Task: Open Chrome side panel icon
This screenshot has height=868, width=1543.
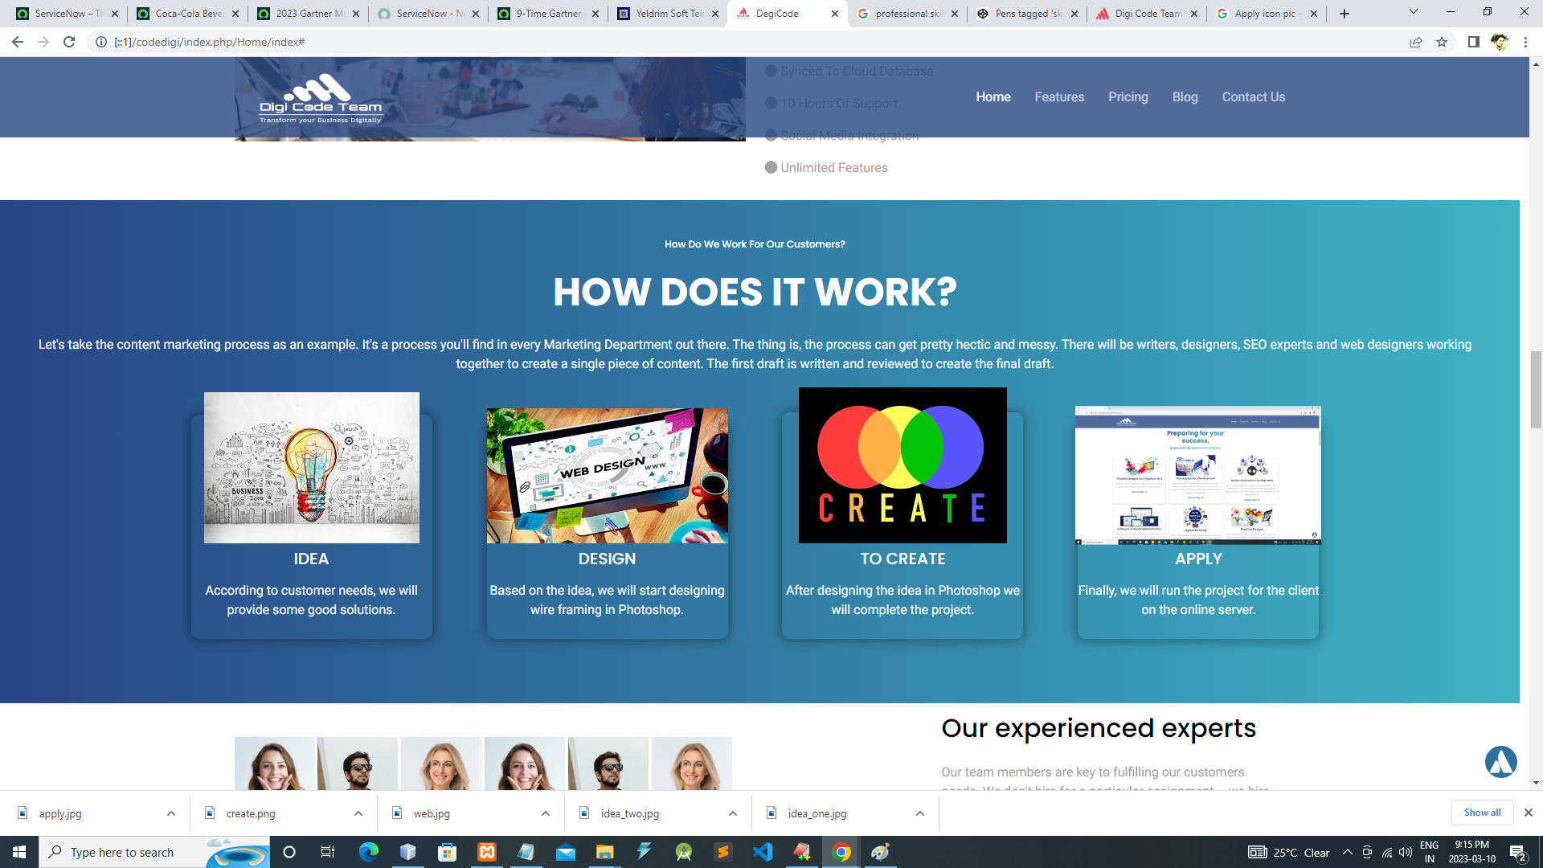Action: coord(1473,42)
